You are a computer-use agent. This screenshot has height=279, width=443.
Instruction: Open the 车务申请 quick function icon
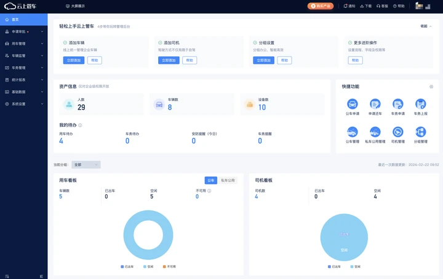pyautogui.click(x=398, y=104)
